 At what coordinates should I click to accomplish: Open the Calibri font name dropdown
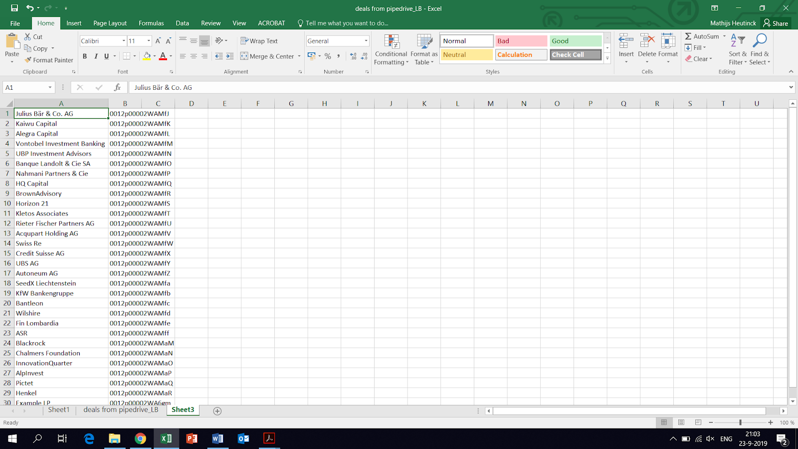point(124,41)
